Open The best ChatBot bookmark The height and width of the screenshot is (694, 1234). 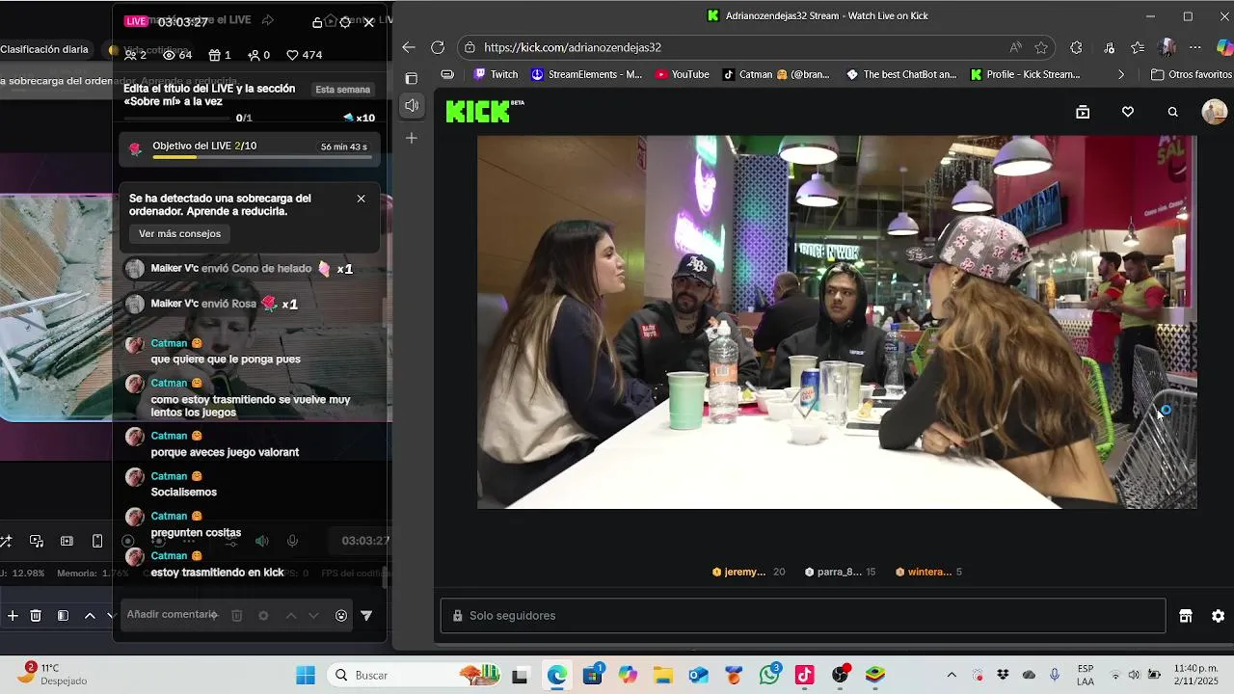click(x=900, y=74)
